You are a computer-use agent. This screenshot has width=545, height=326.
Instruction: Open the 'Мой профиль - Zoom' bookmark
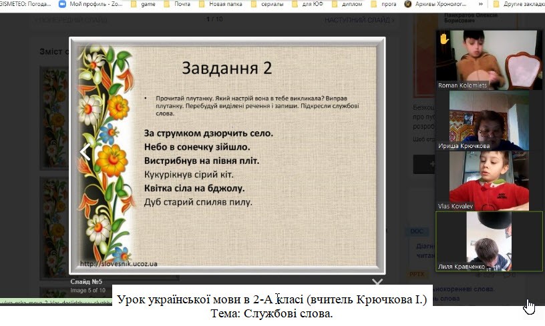click(91, 4)
